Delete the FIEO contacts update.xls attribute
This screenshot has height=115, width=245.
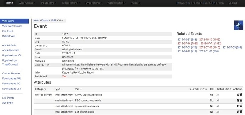[x=241, y=100]
